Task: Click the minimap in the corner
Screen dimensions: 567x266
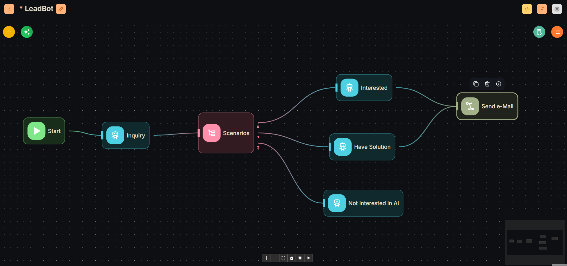Action: tap(535, 242)
